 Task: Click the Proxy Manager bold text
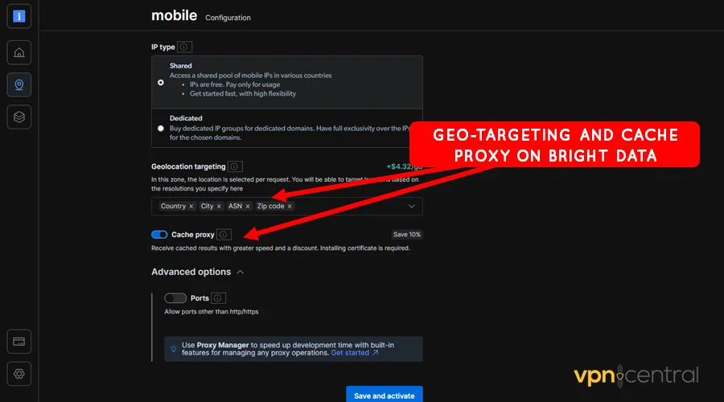[223, 345]
